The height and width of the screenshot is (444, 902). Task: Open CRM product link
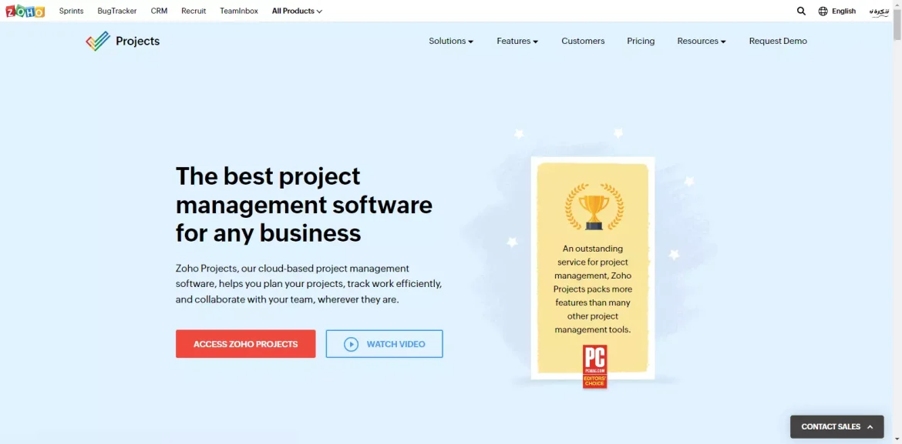coord(159,11)
